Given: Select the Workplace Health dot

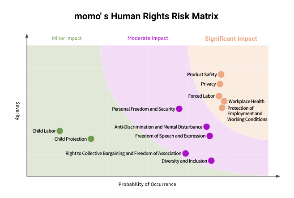Looking at the screenshot, I should coord(224,101).
